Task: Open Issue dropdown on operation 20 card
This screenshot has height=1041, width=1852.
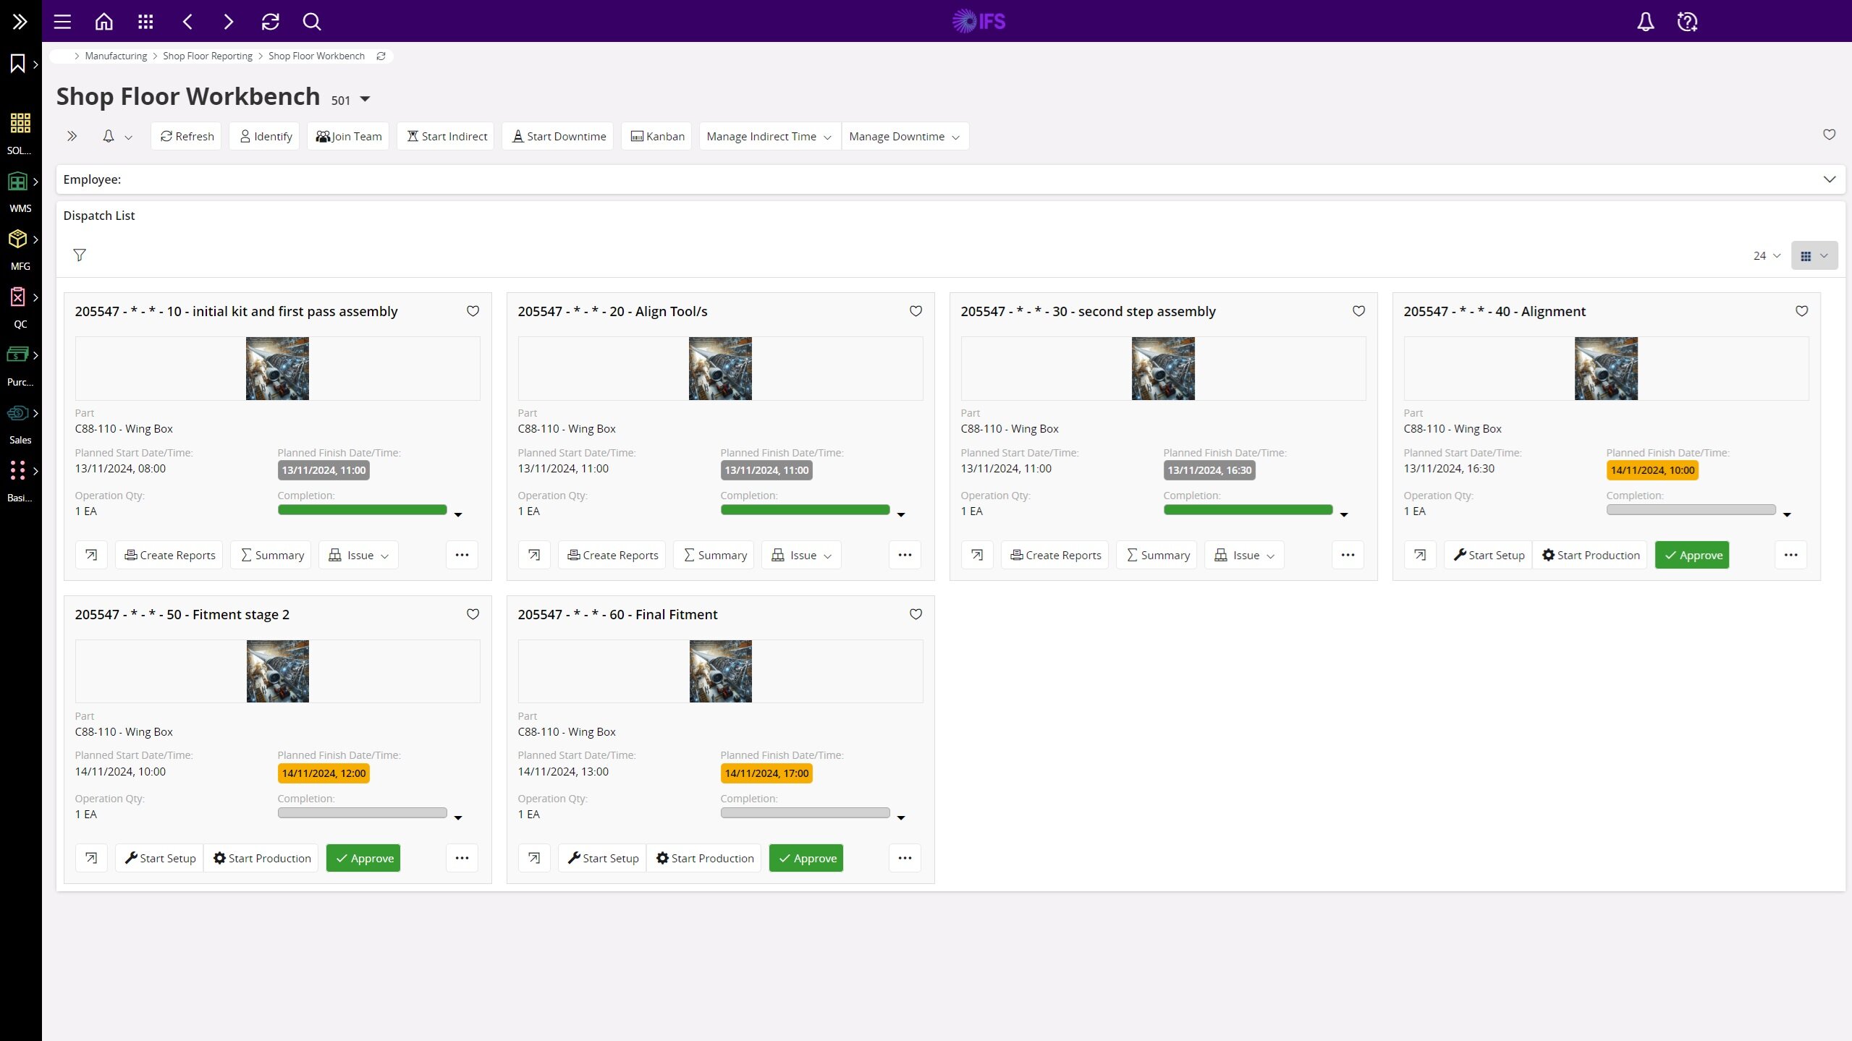Action: 801,555
